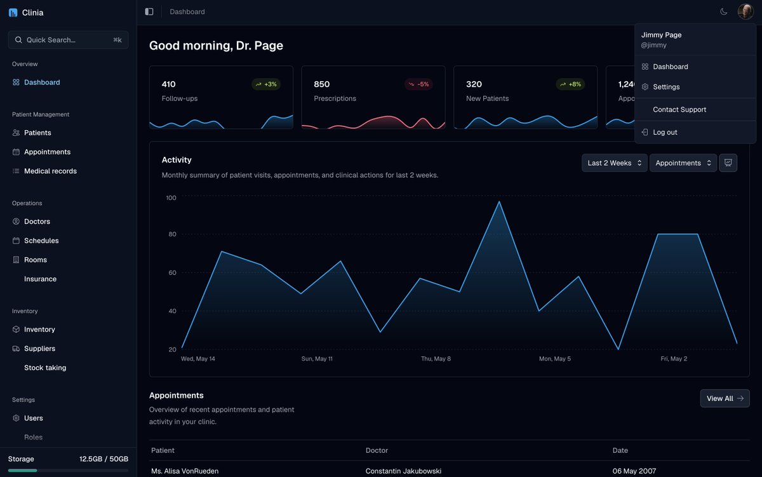Click the Users gear icon
Image resolution: width=762 pixels, height=477 pixels.
[17, 419]
